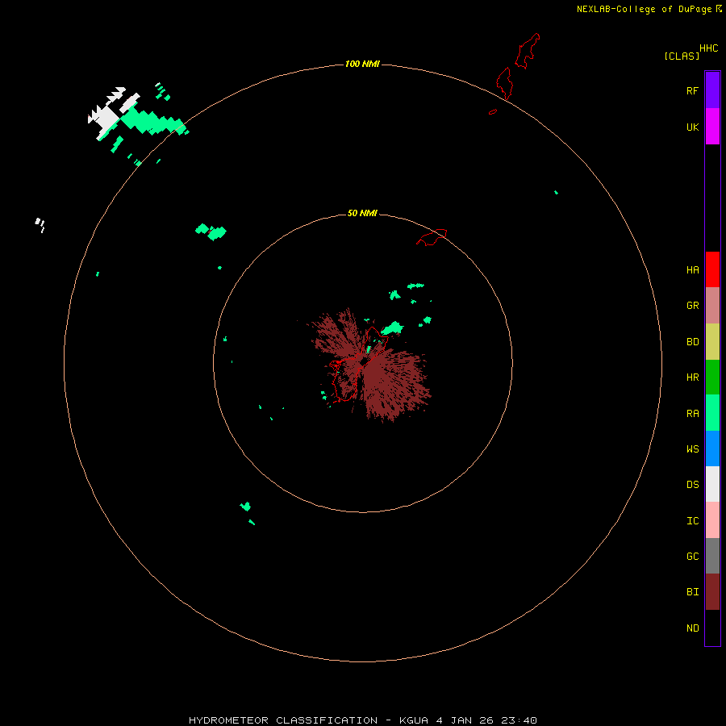This screenshot has width=726, height=726.
Task: Click the UK legend label
Action: (x=692, y=127)
